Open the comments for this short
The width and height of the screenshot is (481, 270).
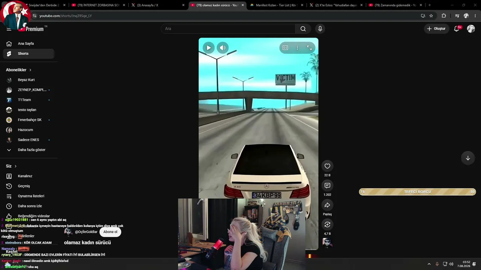(327, 186)
